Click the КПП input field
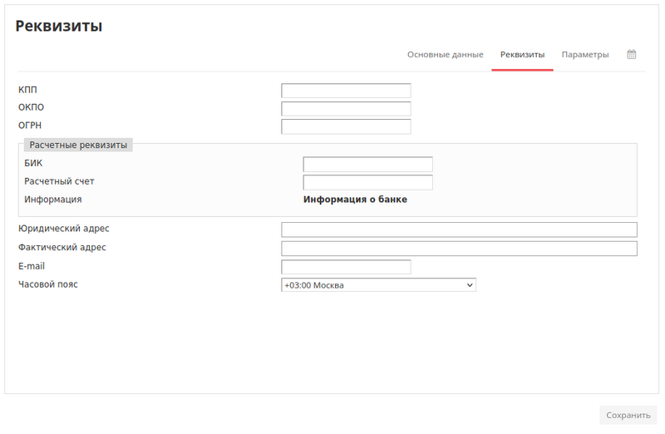The image size is (665, 434). coord(346,91)
